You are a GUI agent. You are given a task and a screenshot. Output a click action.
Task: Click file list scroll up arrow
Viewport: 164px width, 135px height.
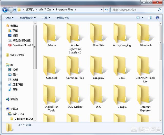coord(160,23)
